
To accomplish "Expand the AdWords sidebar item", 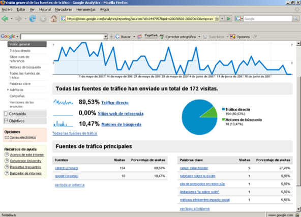I will pos(8,90).
